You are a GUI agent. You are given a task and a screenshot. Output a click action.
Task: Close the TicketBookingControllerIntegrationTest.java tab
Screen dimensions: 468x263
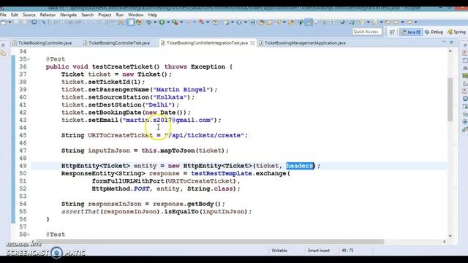coord(252,43)
